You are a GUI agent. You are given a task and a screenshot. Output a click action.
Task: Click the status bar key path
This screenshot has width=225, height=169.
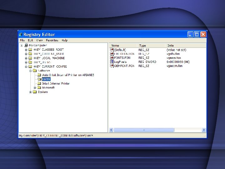point(56,136)
